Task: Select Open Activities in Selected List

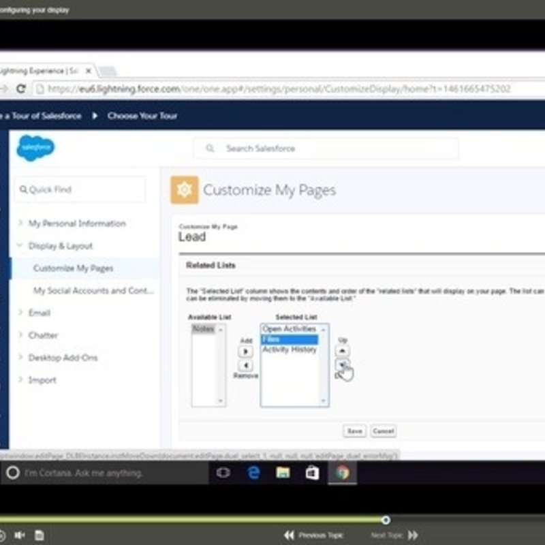Action: coord(289,329)
